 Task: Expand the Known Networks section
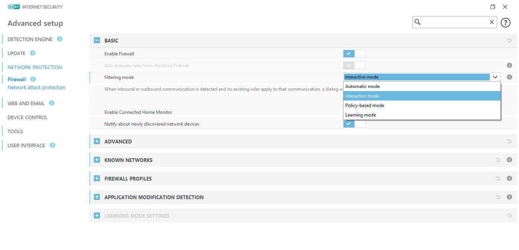97,160
